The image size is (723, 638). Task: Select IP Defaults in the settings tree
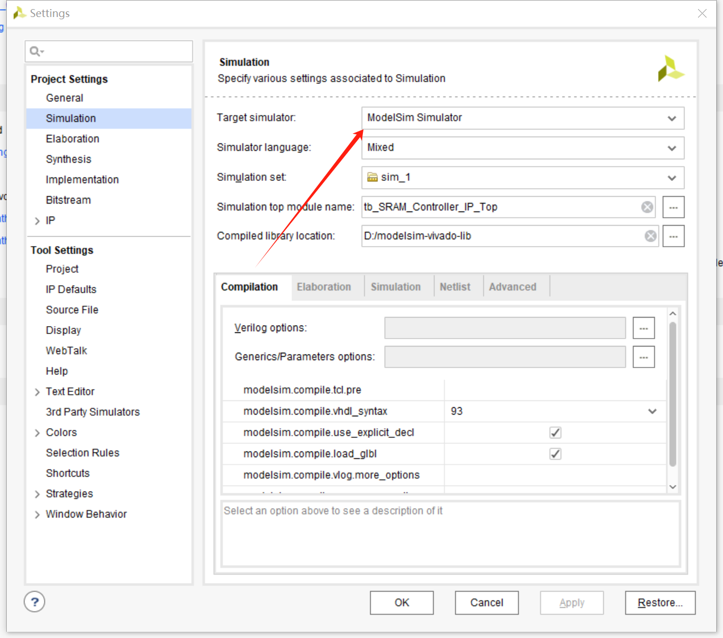pos(71,290)
